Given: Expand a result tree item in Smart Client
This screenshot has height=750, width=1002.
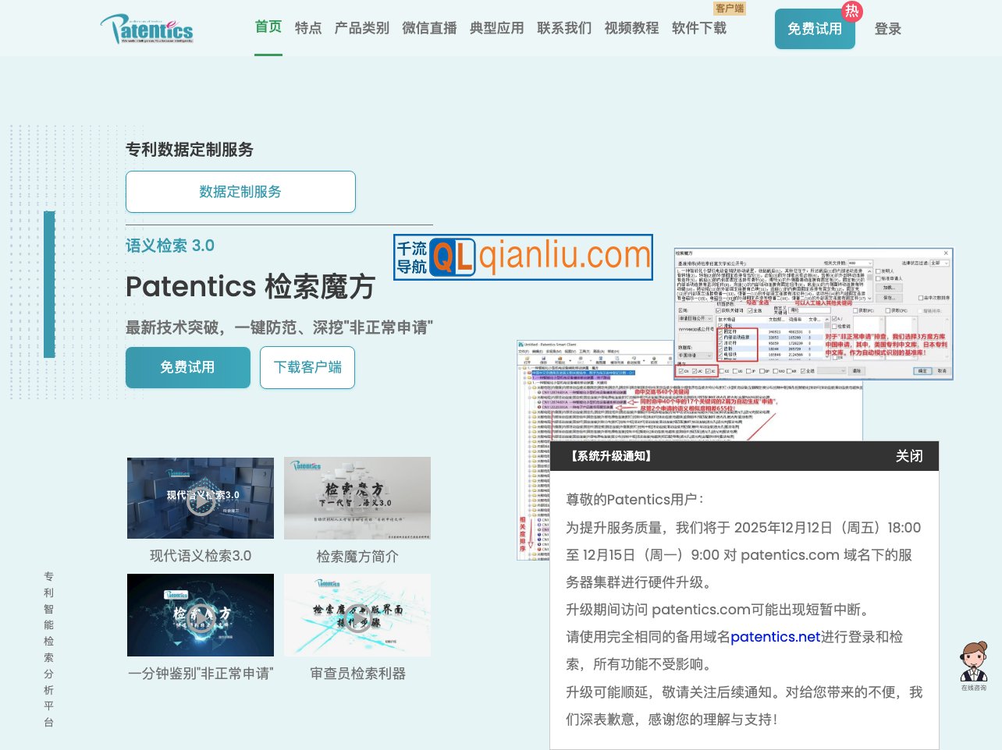Looking at the screenshot, I should coord(524,373).
